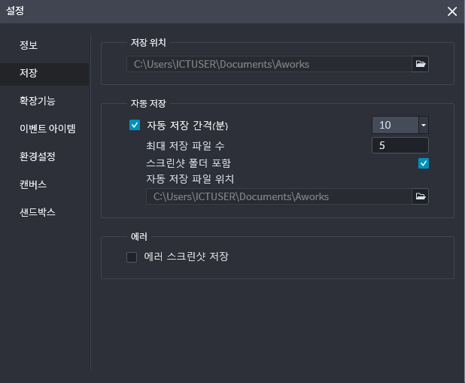The image size is (465, 383).
Task: Browse folder for 자동 저장 파일 위치
Action: tap(420, 196)
